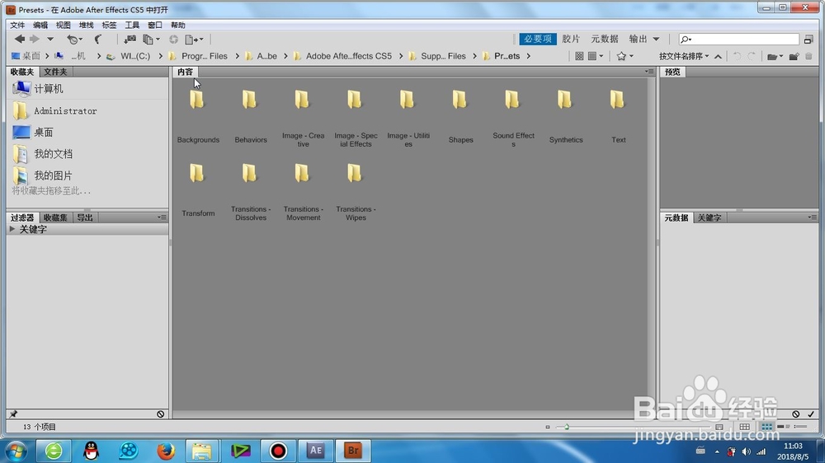
Task: Select the Behaviors folder thumbnail
Action: [x=250, y=100]
